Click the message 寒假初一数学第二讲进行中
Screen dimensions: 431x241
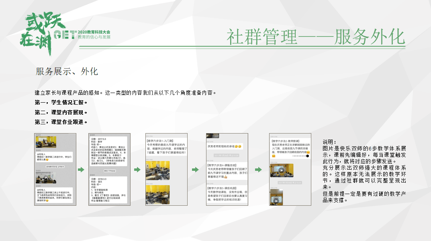coord(54,157)
